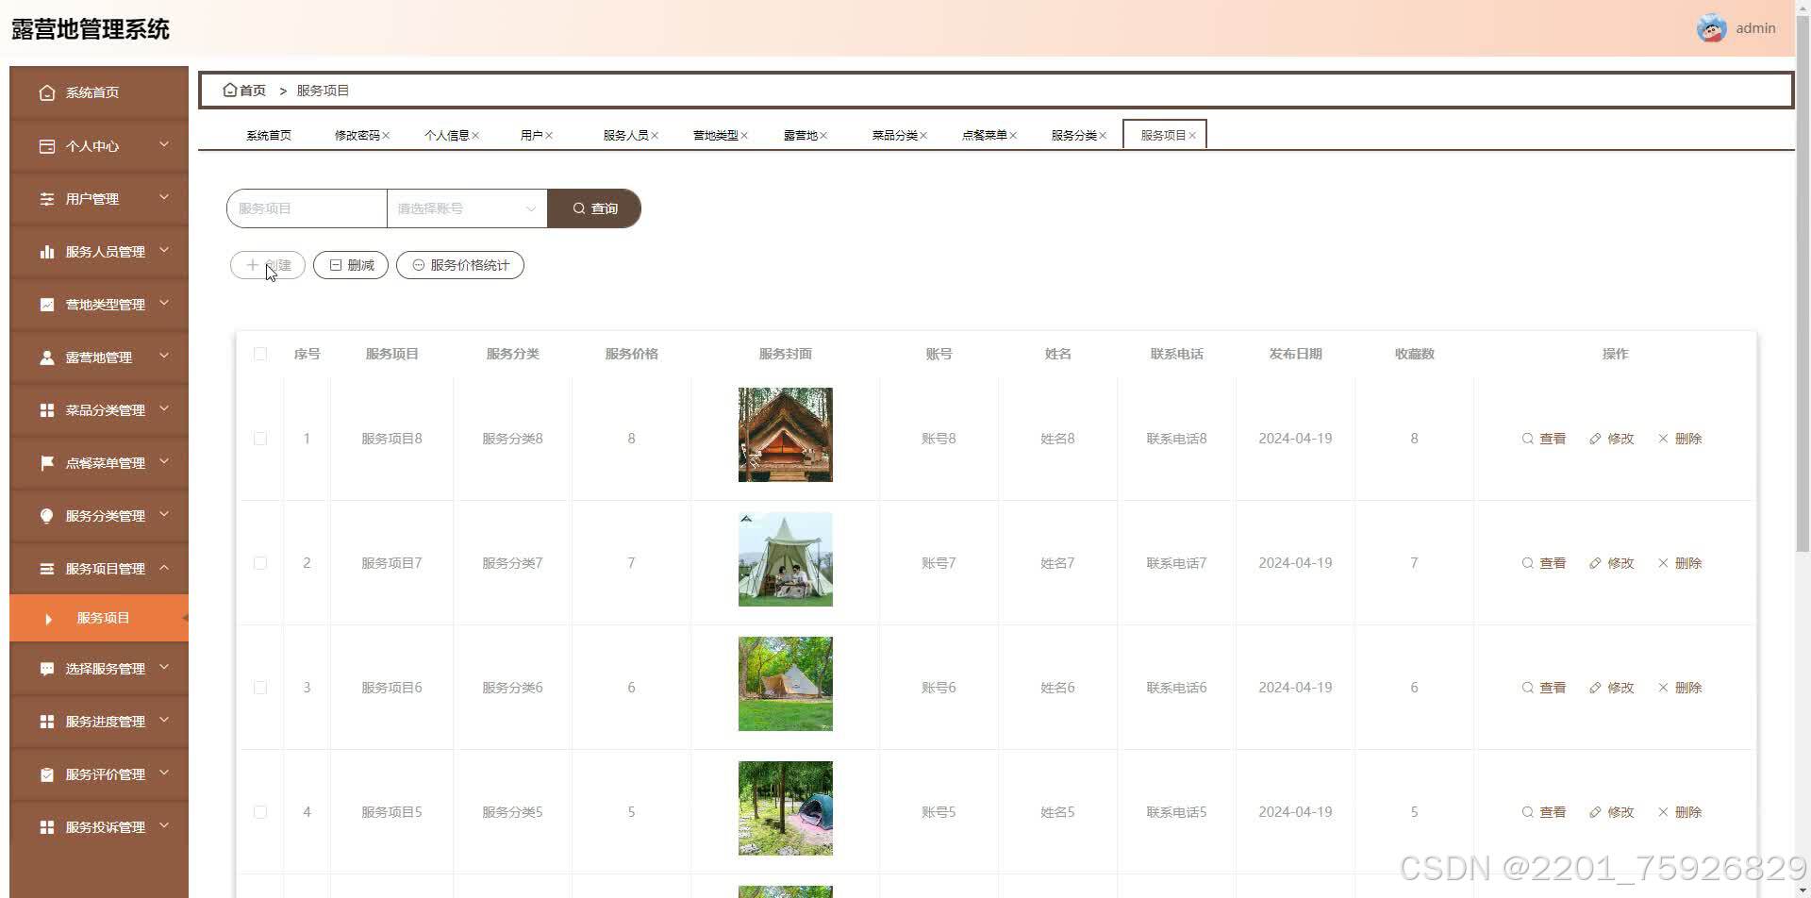Click the 营地类型管理 chart icon

point(47,305)
